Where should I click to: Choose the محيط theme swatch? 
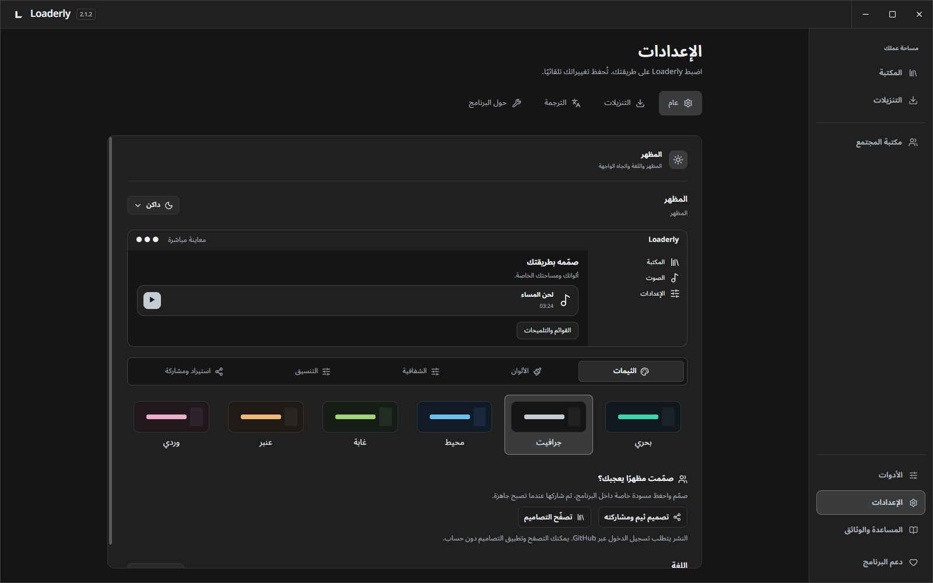(454, 424)
